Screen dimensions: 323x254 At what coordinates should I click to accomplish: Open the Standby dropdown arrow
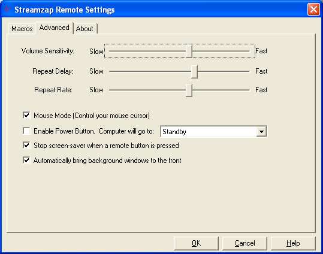tap(261, 131)
